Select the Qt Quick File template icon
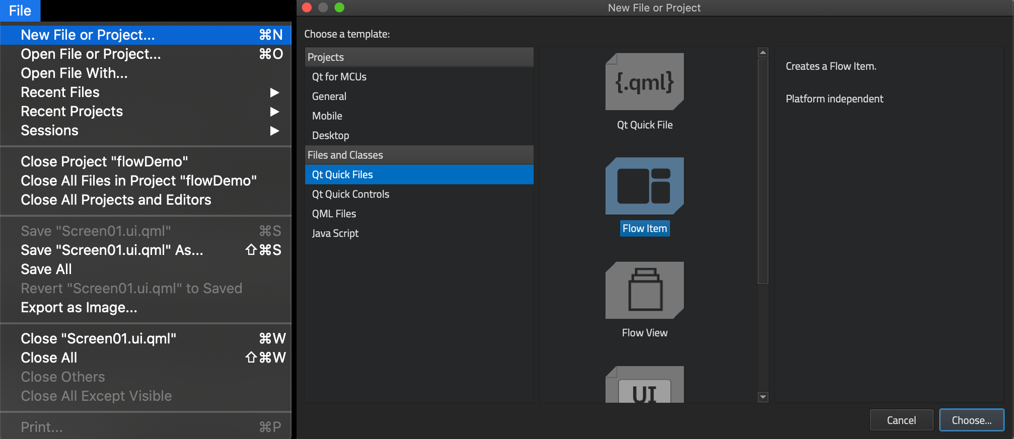 click(644, 82)
